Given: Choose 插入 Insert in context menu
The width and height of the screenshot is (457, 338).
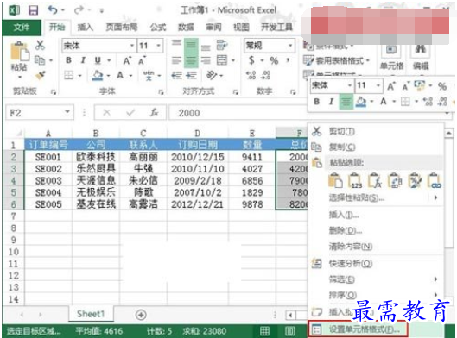Looking at the screenshot, I should coord(377,215).
